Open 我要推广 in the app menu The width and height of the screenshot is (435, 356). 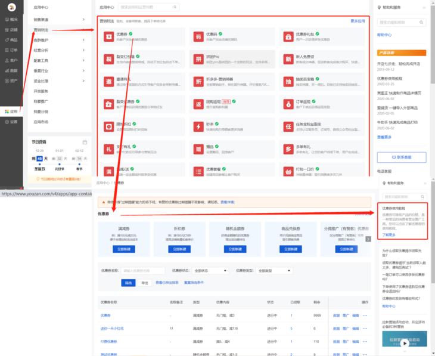coord(41,101)
